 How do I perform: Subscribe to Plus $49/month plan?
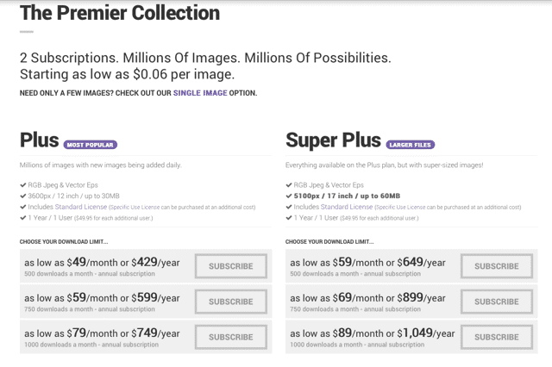(x=231, y=266)
